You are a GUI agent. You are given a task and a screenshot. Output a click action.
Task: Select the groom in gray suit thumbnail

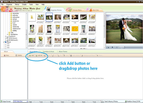(75, 41)
